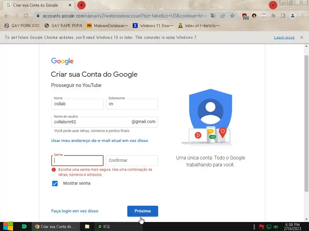This screenshot has width=309, height=231.
Task: Edit the Nome de usuário field collabvm92
Action: (x=105, y=122)
